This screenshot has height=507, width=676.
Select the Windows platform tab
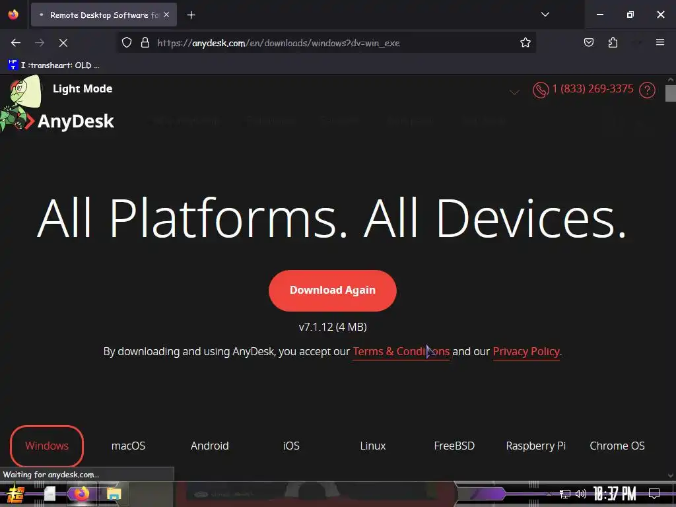point(47,446)
